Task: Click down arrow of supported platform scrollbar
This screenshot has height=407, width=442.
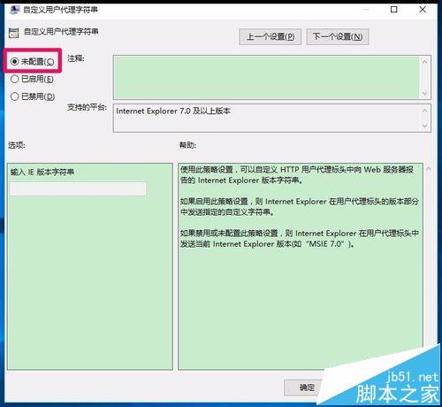Action: coord(424,126)
